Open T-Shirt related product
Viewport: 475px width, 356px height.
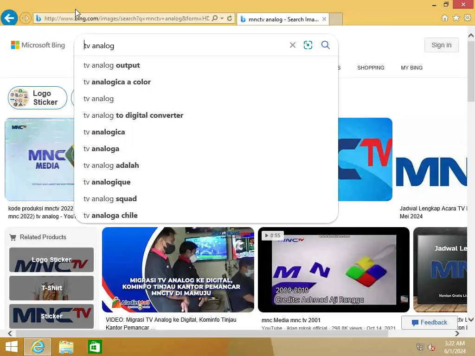tap(51, 288)
